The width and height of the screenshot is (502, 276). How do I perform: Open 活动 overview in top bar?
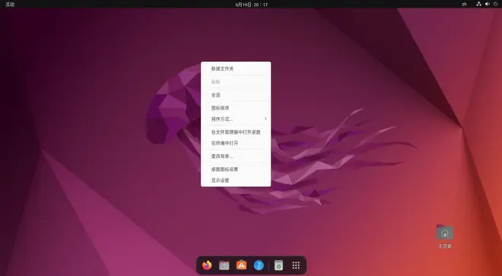[x=10, y=5]
